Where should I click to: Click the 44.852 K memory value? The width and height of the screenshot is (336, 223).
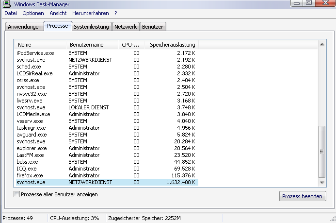(x=185, y=162)
